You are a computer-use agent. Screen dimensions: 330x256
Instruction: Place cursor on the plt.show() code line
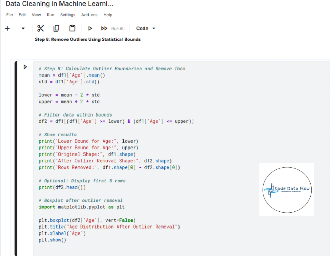52,240
